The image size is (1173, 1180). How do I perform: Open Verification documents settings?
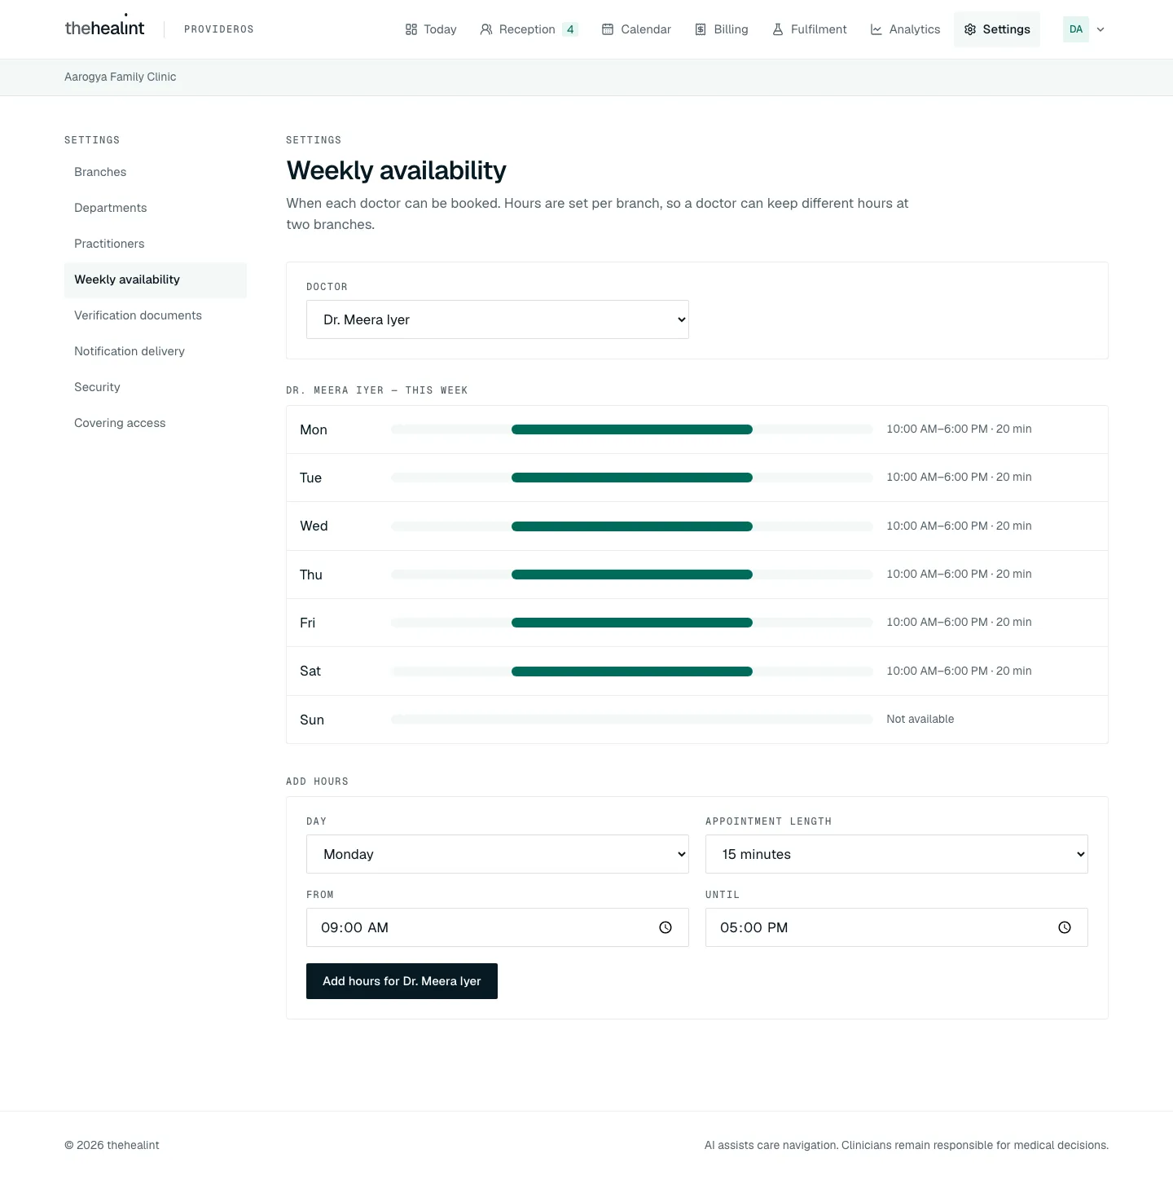(156, 315)
